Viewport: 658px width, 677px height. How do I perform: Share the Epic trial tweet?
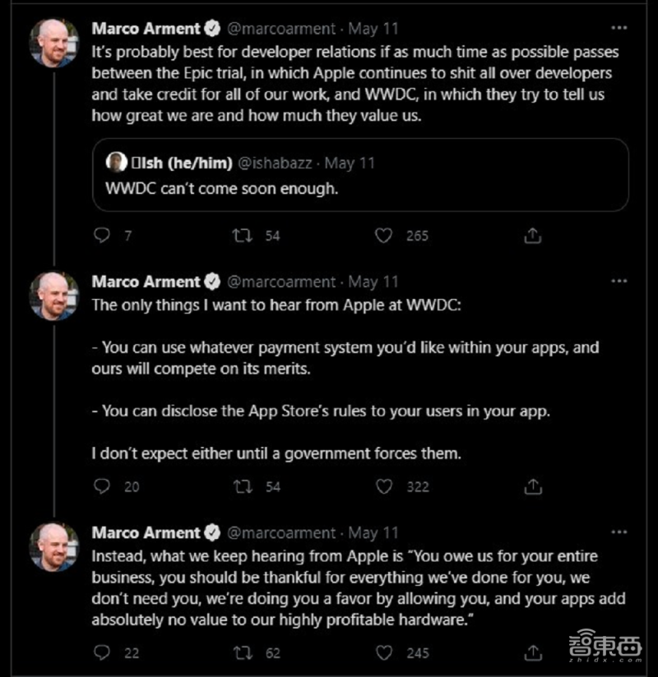pos(532,236)
